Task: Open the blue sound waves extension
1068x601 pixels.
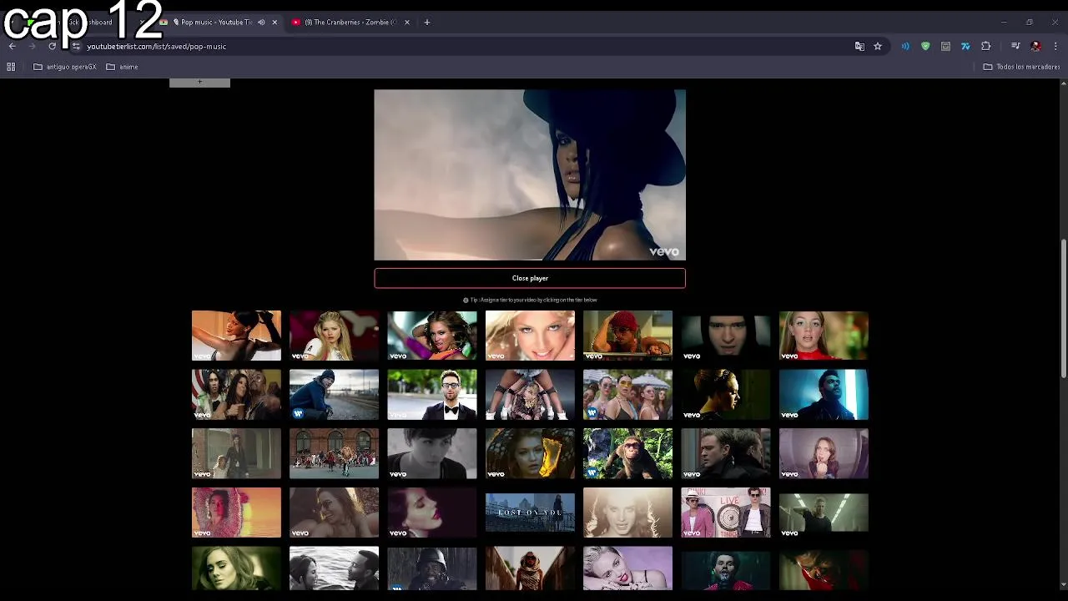Action: click(x=905, y=47)
